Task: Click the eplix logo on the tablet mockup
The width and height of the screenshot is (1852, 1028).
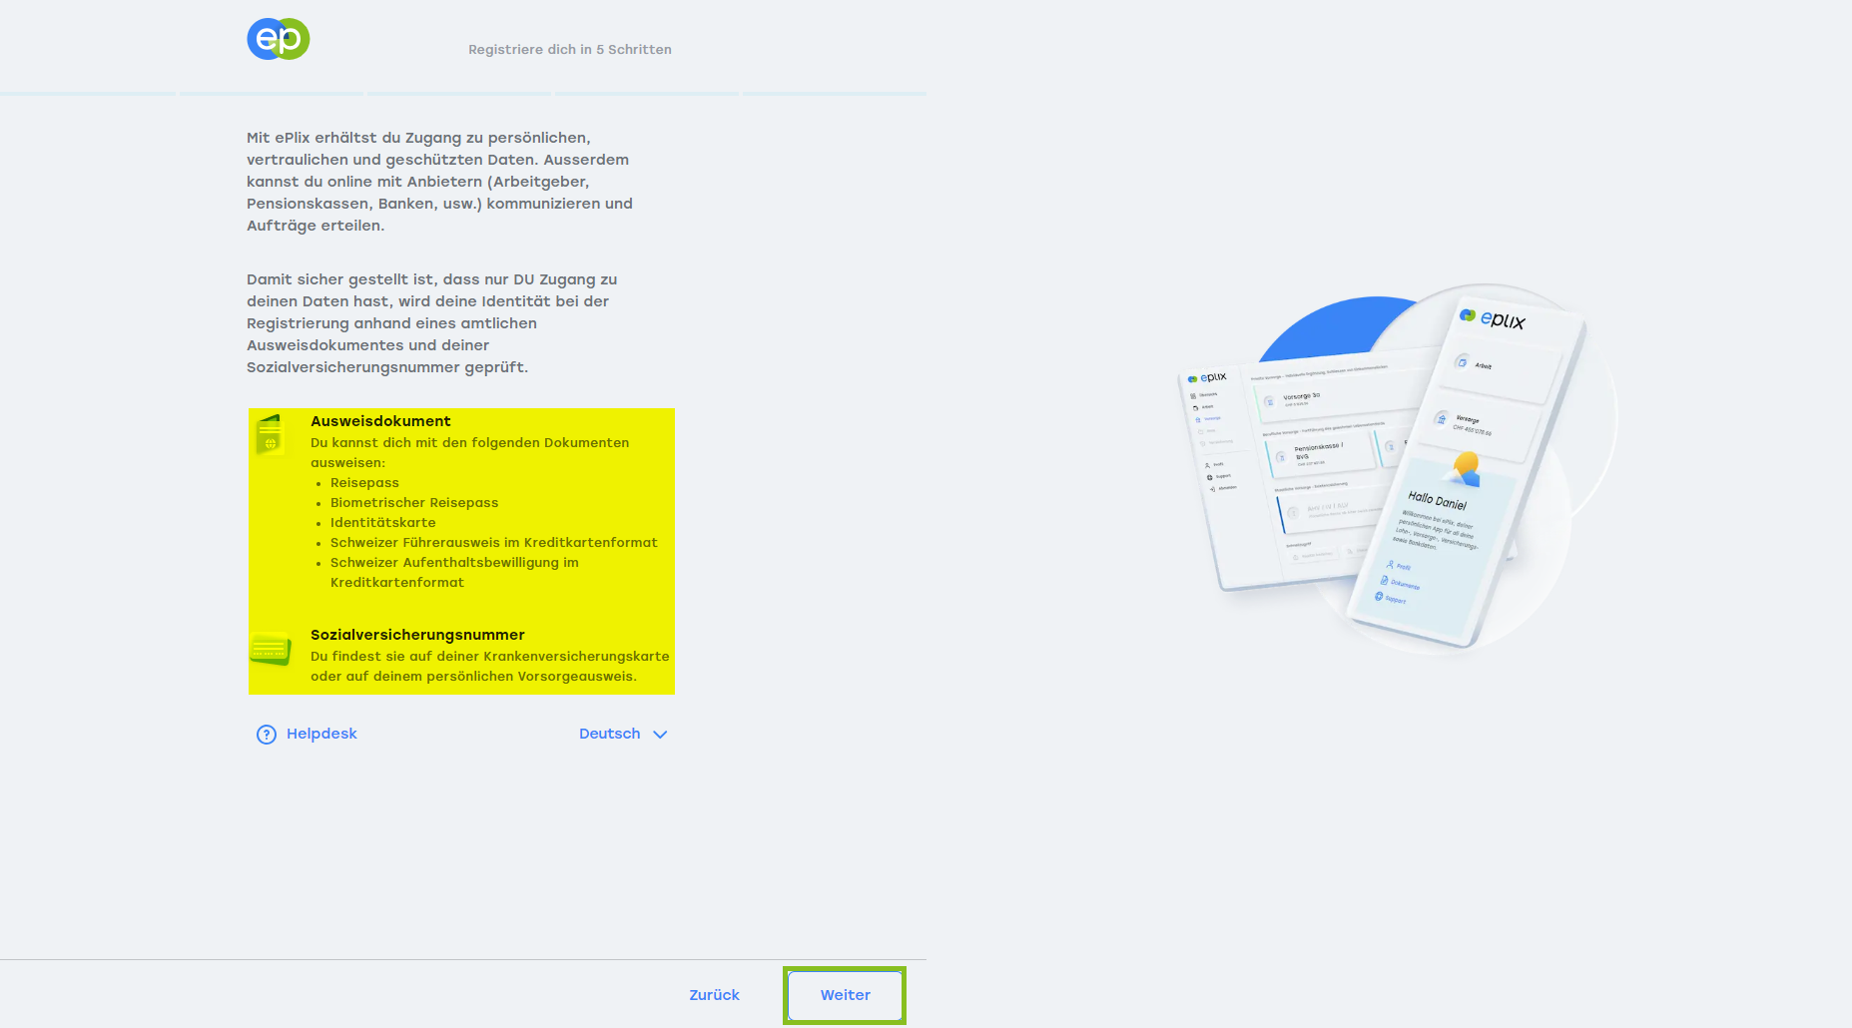Action: tap(1207, 378)
